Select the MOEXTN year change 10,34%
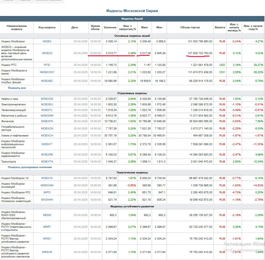 coord(258,162)
